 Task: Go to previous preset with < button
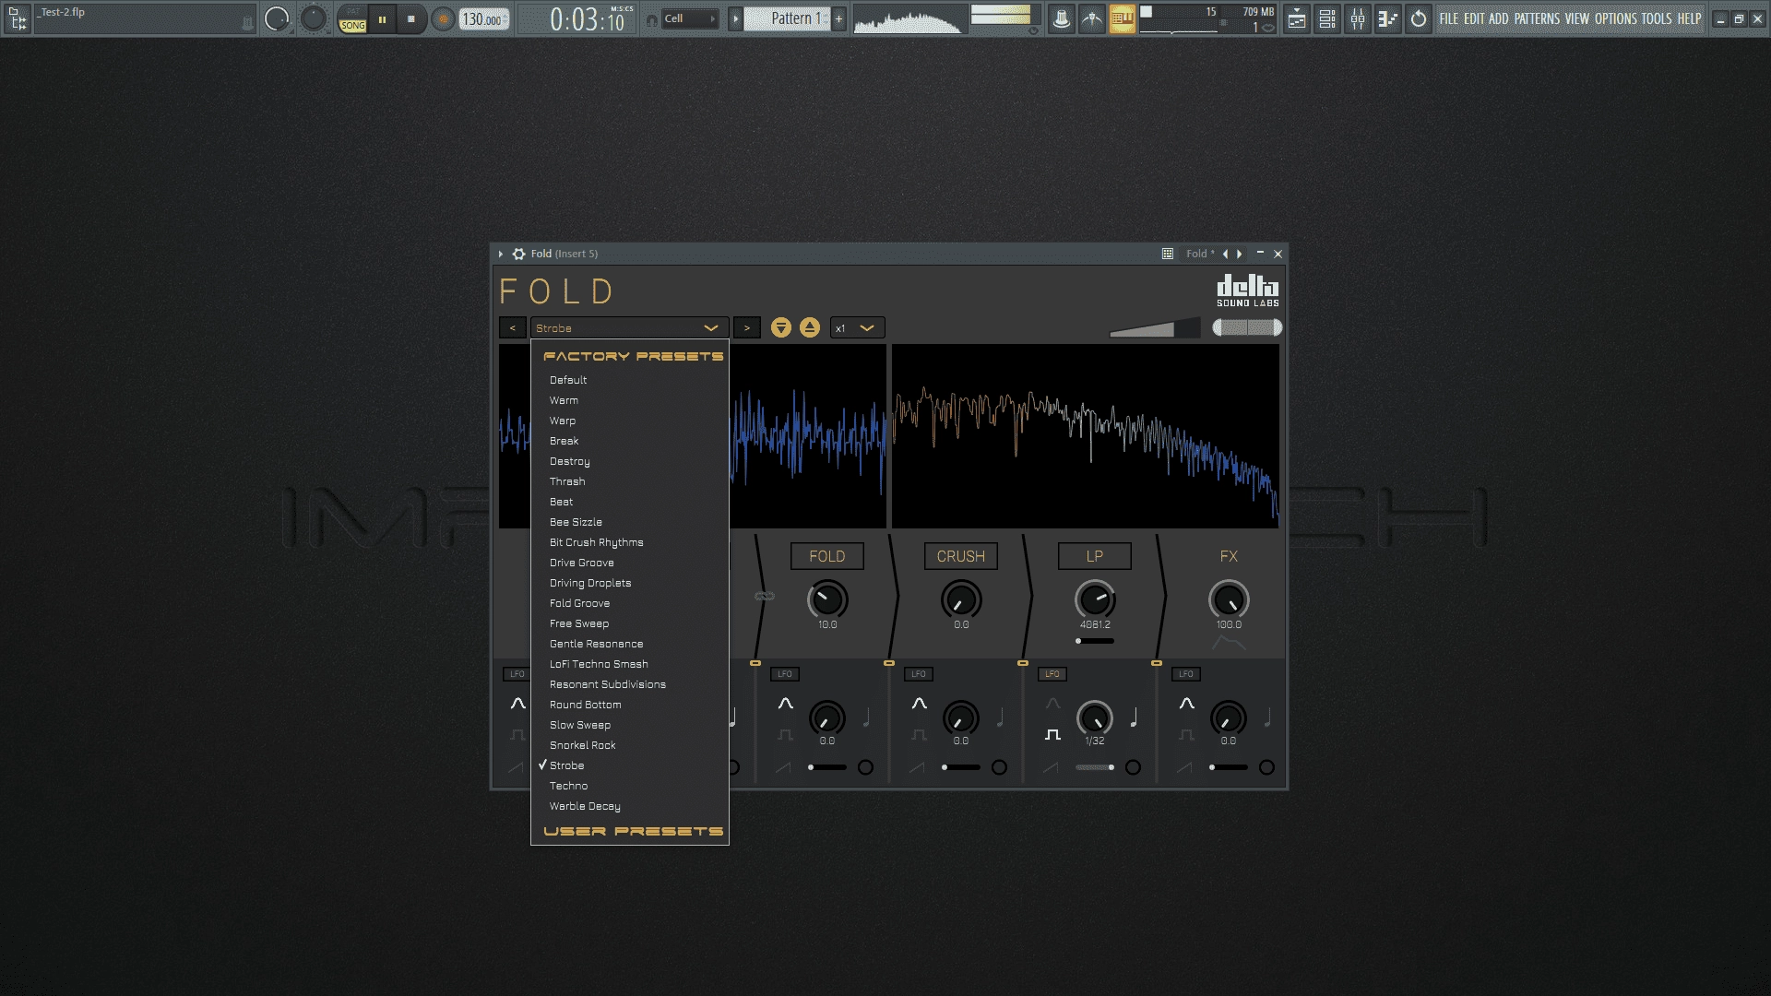pyautogui.click(x=513, y=328)
